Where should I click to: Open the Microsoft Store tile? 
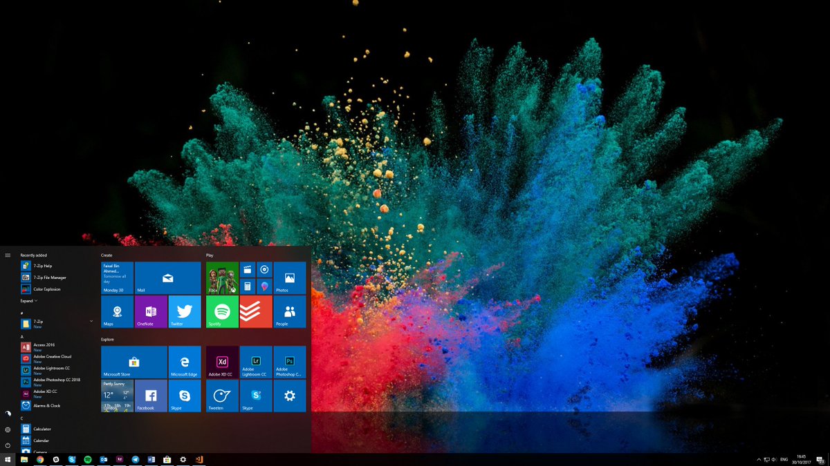point(134,362)
